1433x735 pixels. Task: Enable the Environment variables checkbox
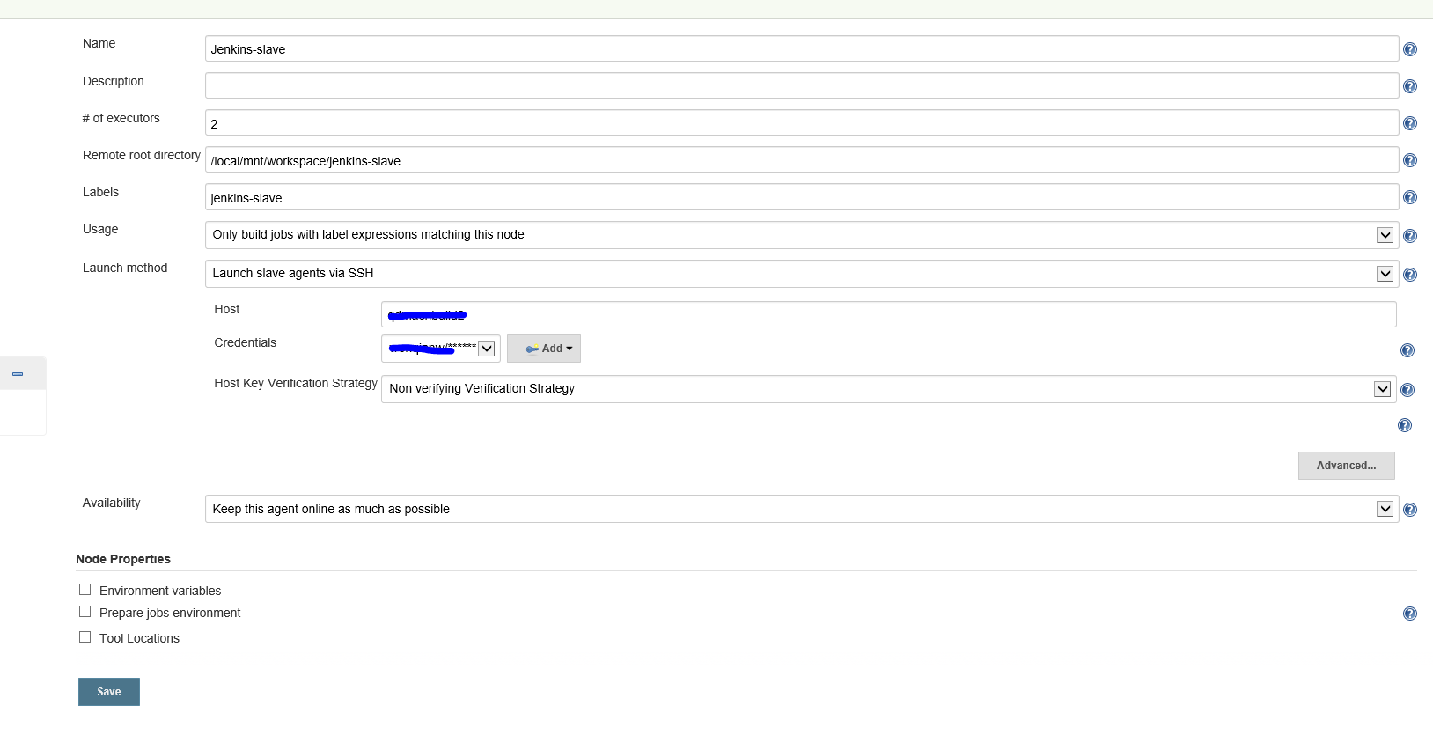click(85, 590)
